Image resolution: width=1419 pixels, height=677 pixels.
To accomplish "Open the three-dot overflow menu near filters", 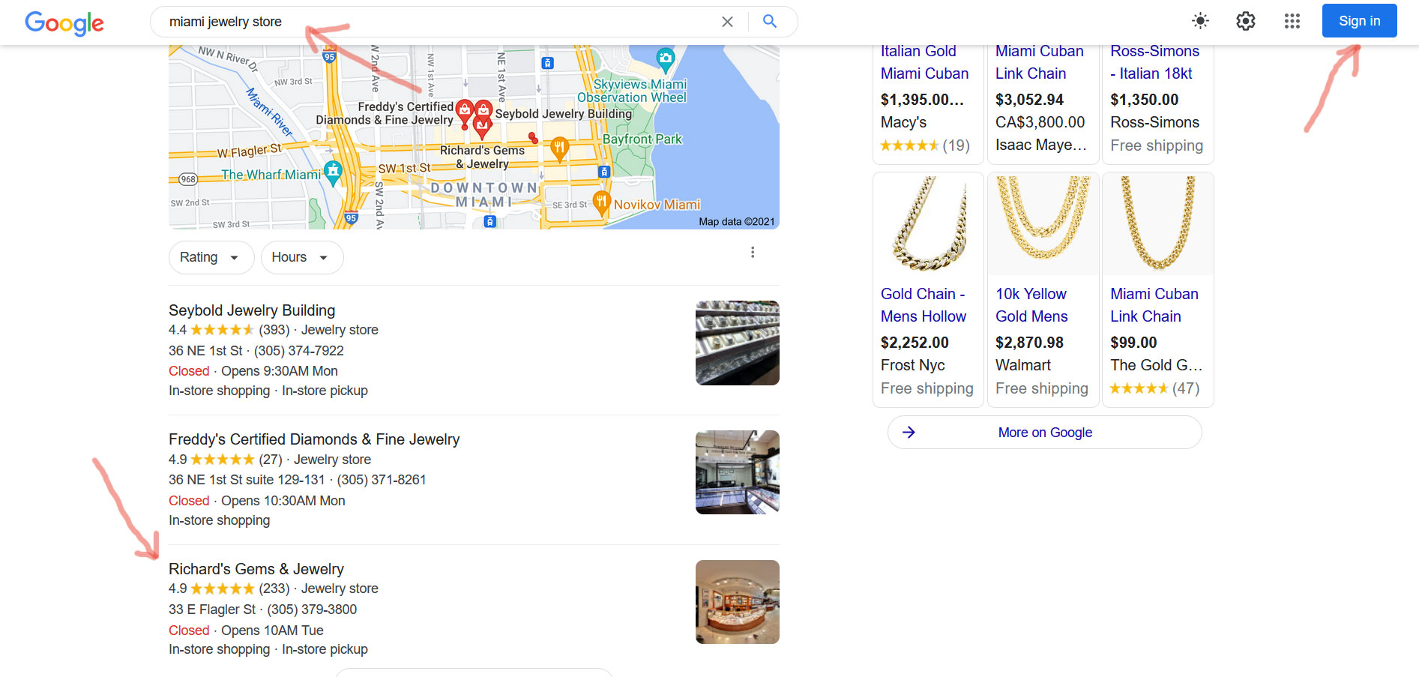I will point(753,253).
